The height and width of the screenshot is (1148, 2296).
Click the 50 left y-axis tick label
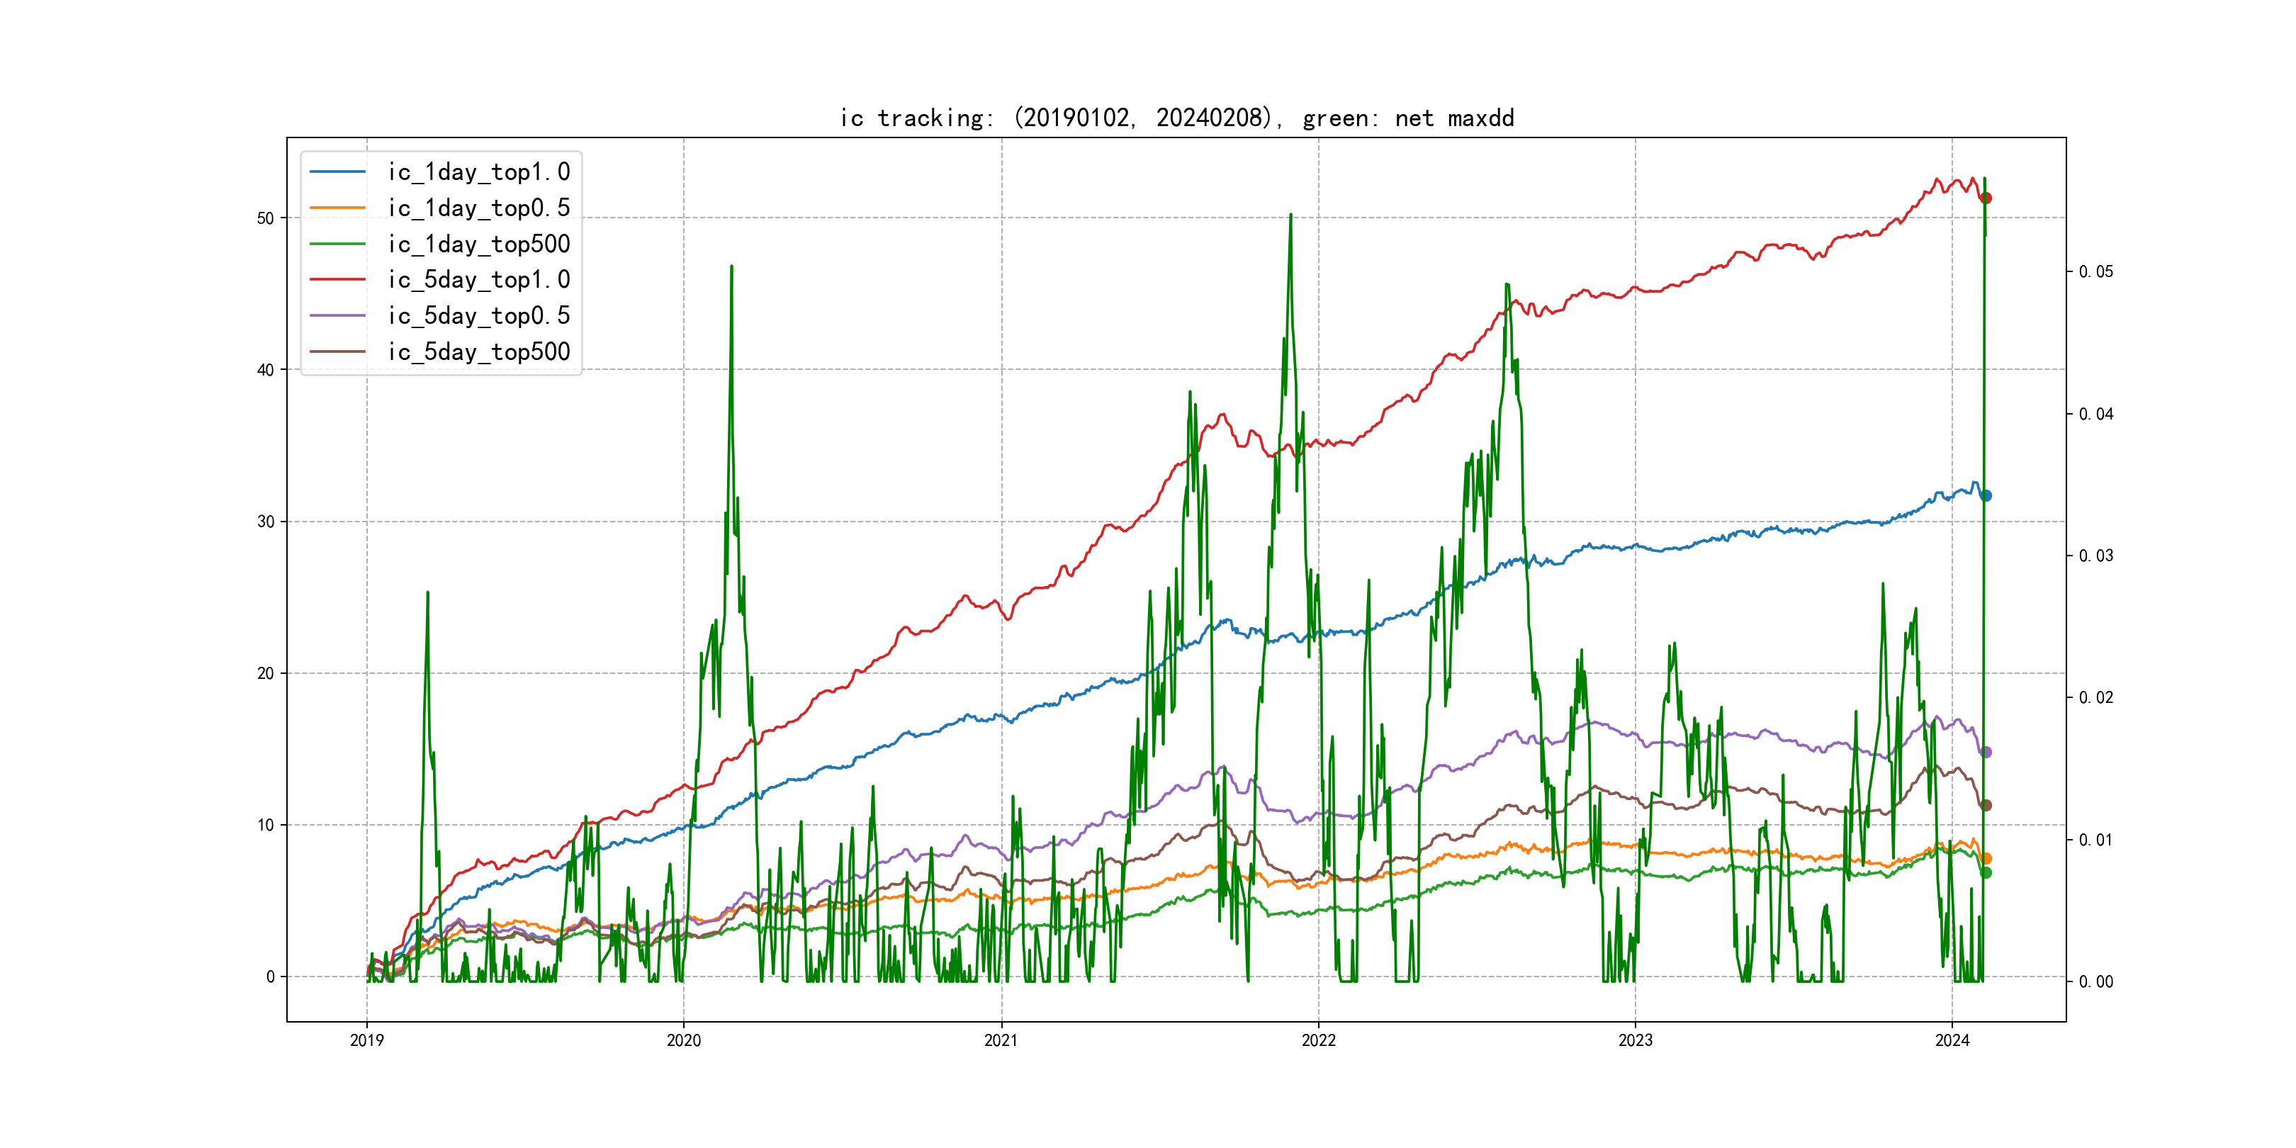click(266, 218)
